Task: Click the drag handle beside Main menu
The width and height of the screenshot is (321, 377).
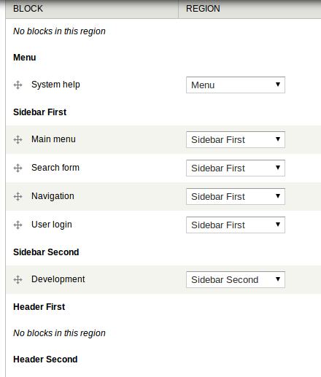Action: [18, 140]
